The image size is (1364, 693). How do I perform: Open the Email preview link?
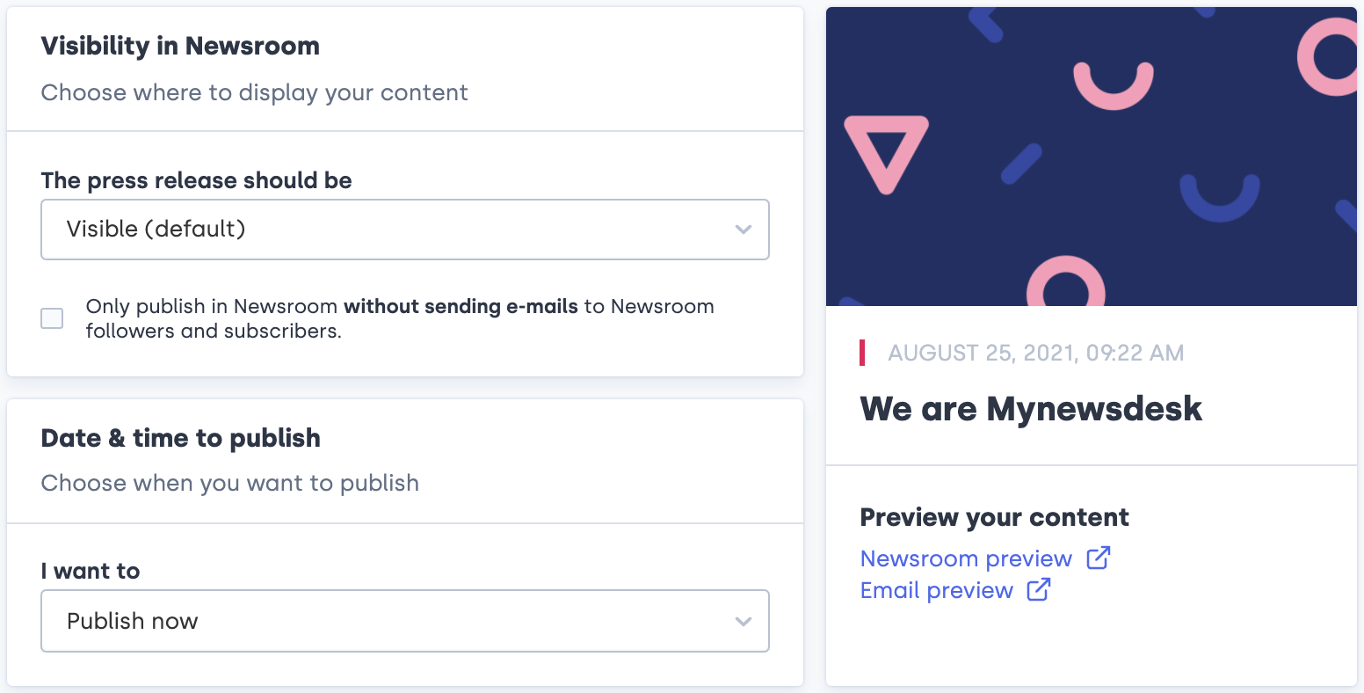point(937,590)
